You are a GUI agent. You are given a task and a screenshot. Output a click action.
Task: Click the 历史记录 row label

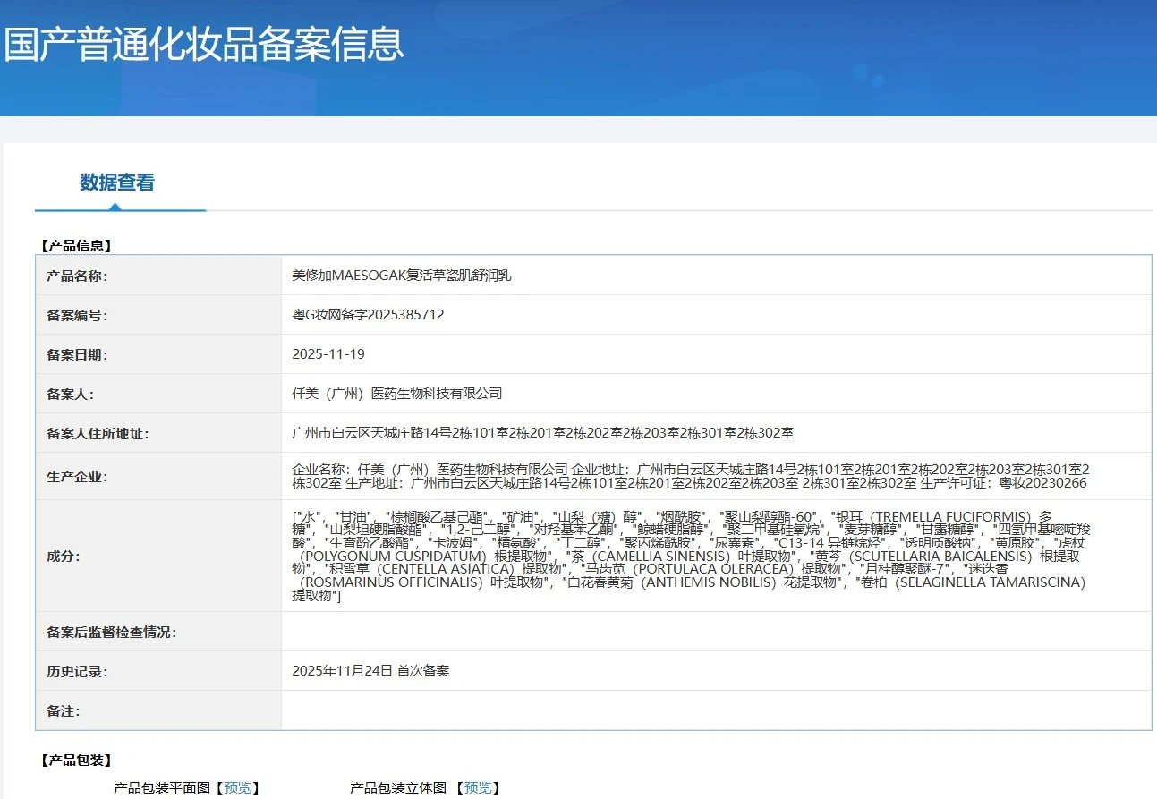pos(77,671)
